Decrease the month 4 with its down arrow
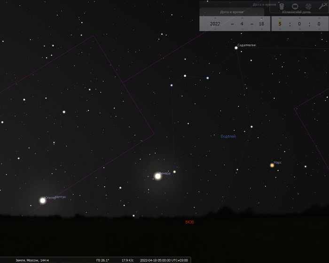Screen dimensions: 329x263 click(x=242, y=29)
